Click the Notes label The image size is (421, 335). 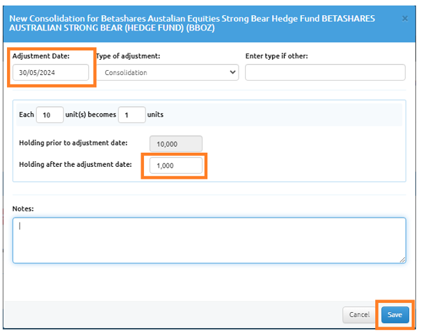23,209
